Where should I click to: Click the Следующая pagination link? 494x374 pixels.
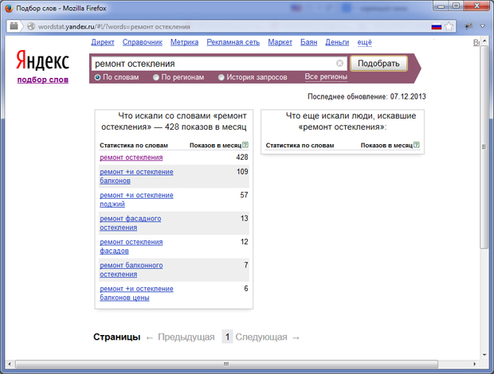(261, 337)
